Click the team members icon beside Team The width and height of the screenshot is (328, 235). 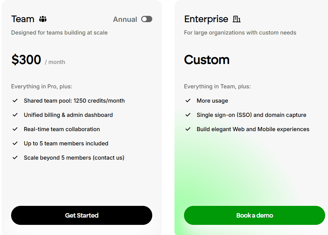pyautogui.click(x=43, y=19)
